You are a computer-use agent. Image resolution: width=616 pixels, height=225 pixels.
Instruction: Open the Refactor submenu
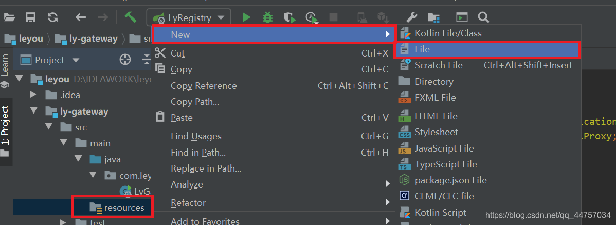(x=273, y=203)
